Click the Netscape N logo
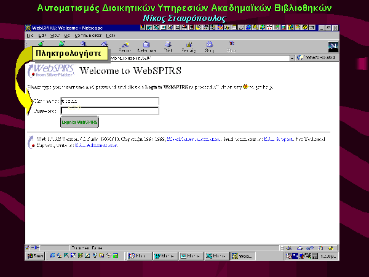Image resolution: width=369 pixels, height=277 pixels. pyautogui.click(x=334, y=47)
